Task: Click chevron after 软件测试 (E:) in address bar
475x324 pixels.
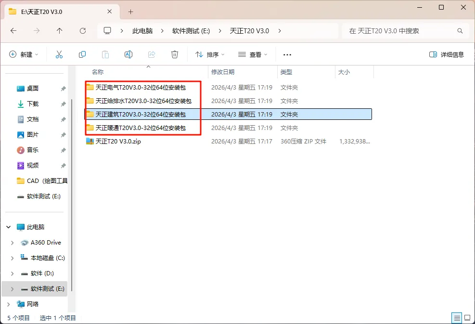Action: tap(219, 31)
